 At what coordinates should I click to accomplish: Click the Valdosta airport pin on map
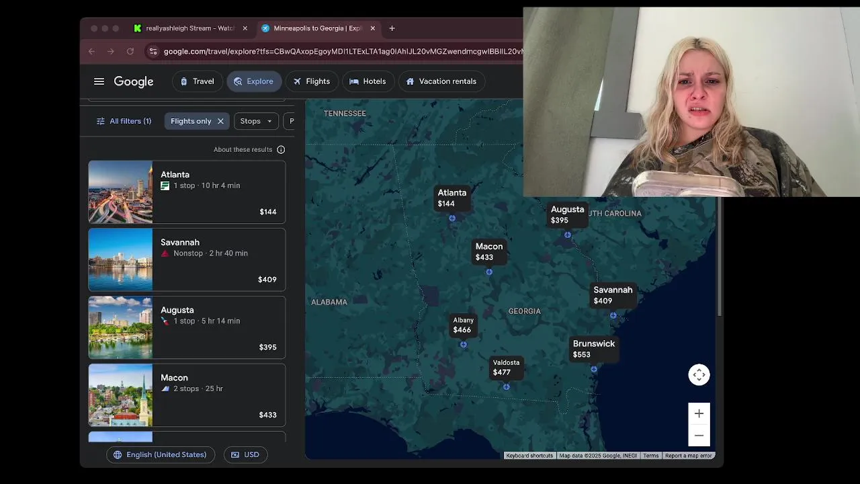click(507, 387)
